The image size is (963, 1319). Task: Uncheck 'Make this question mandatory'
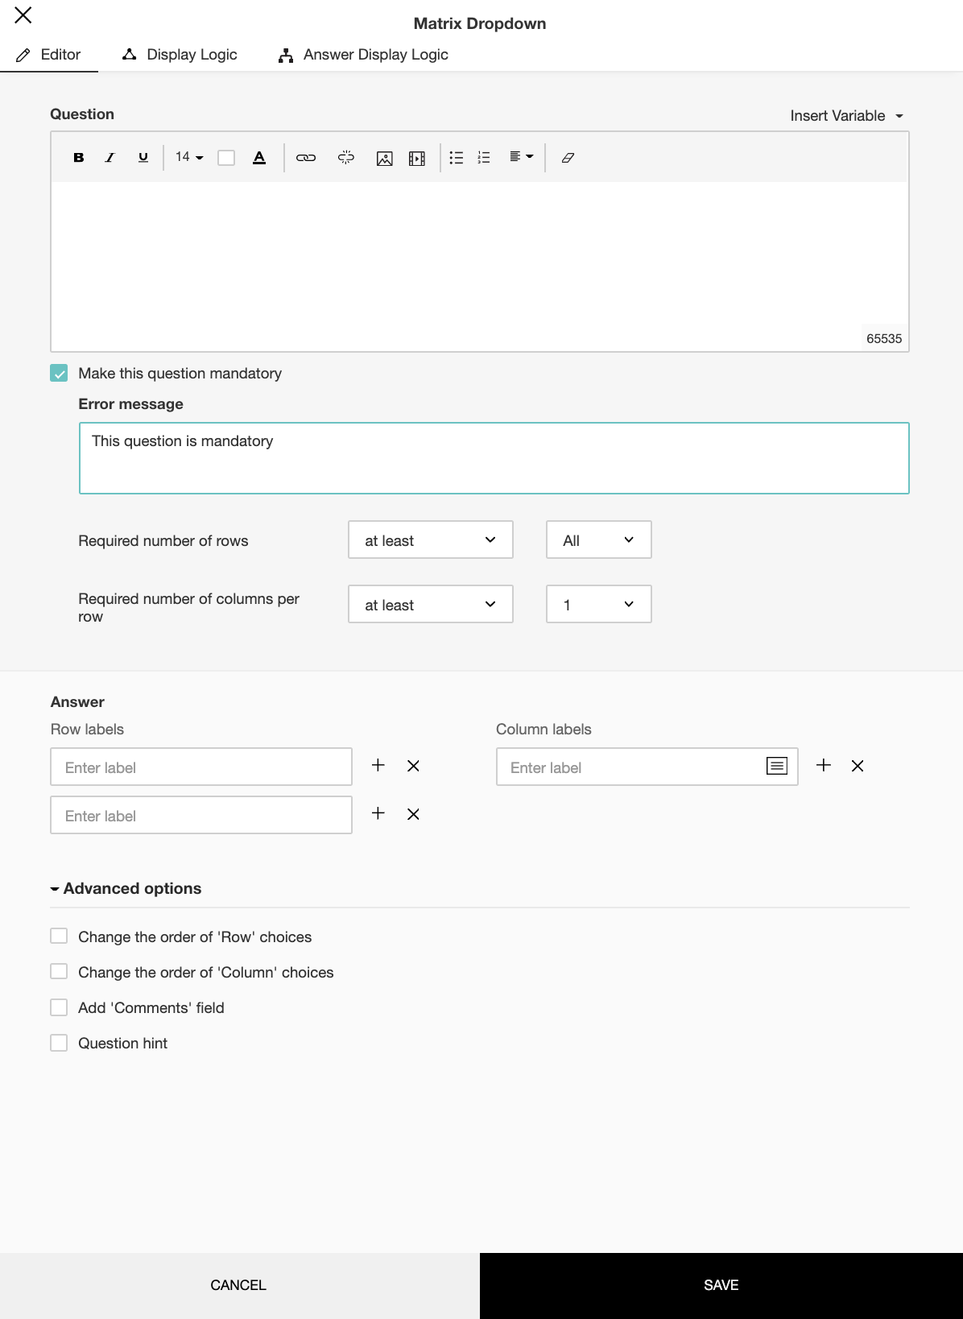[59, 373]
